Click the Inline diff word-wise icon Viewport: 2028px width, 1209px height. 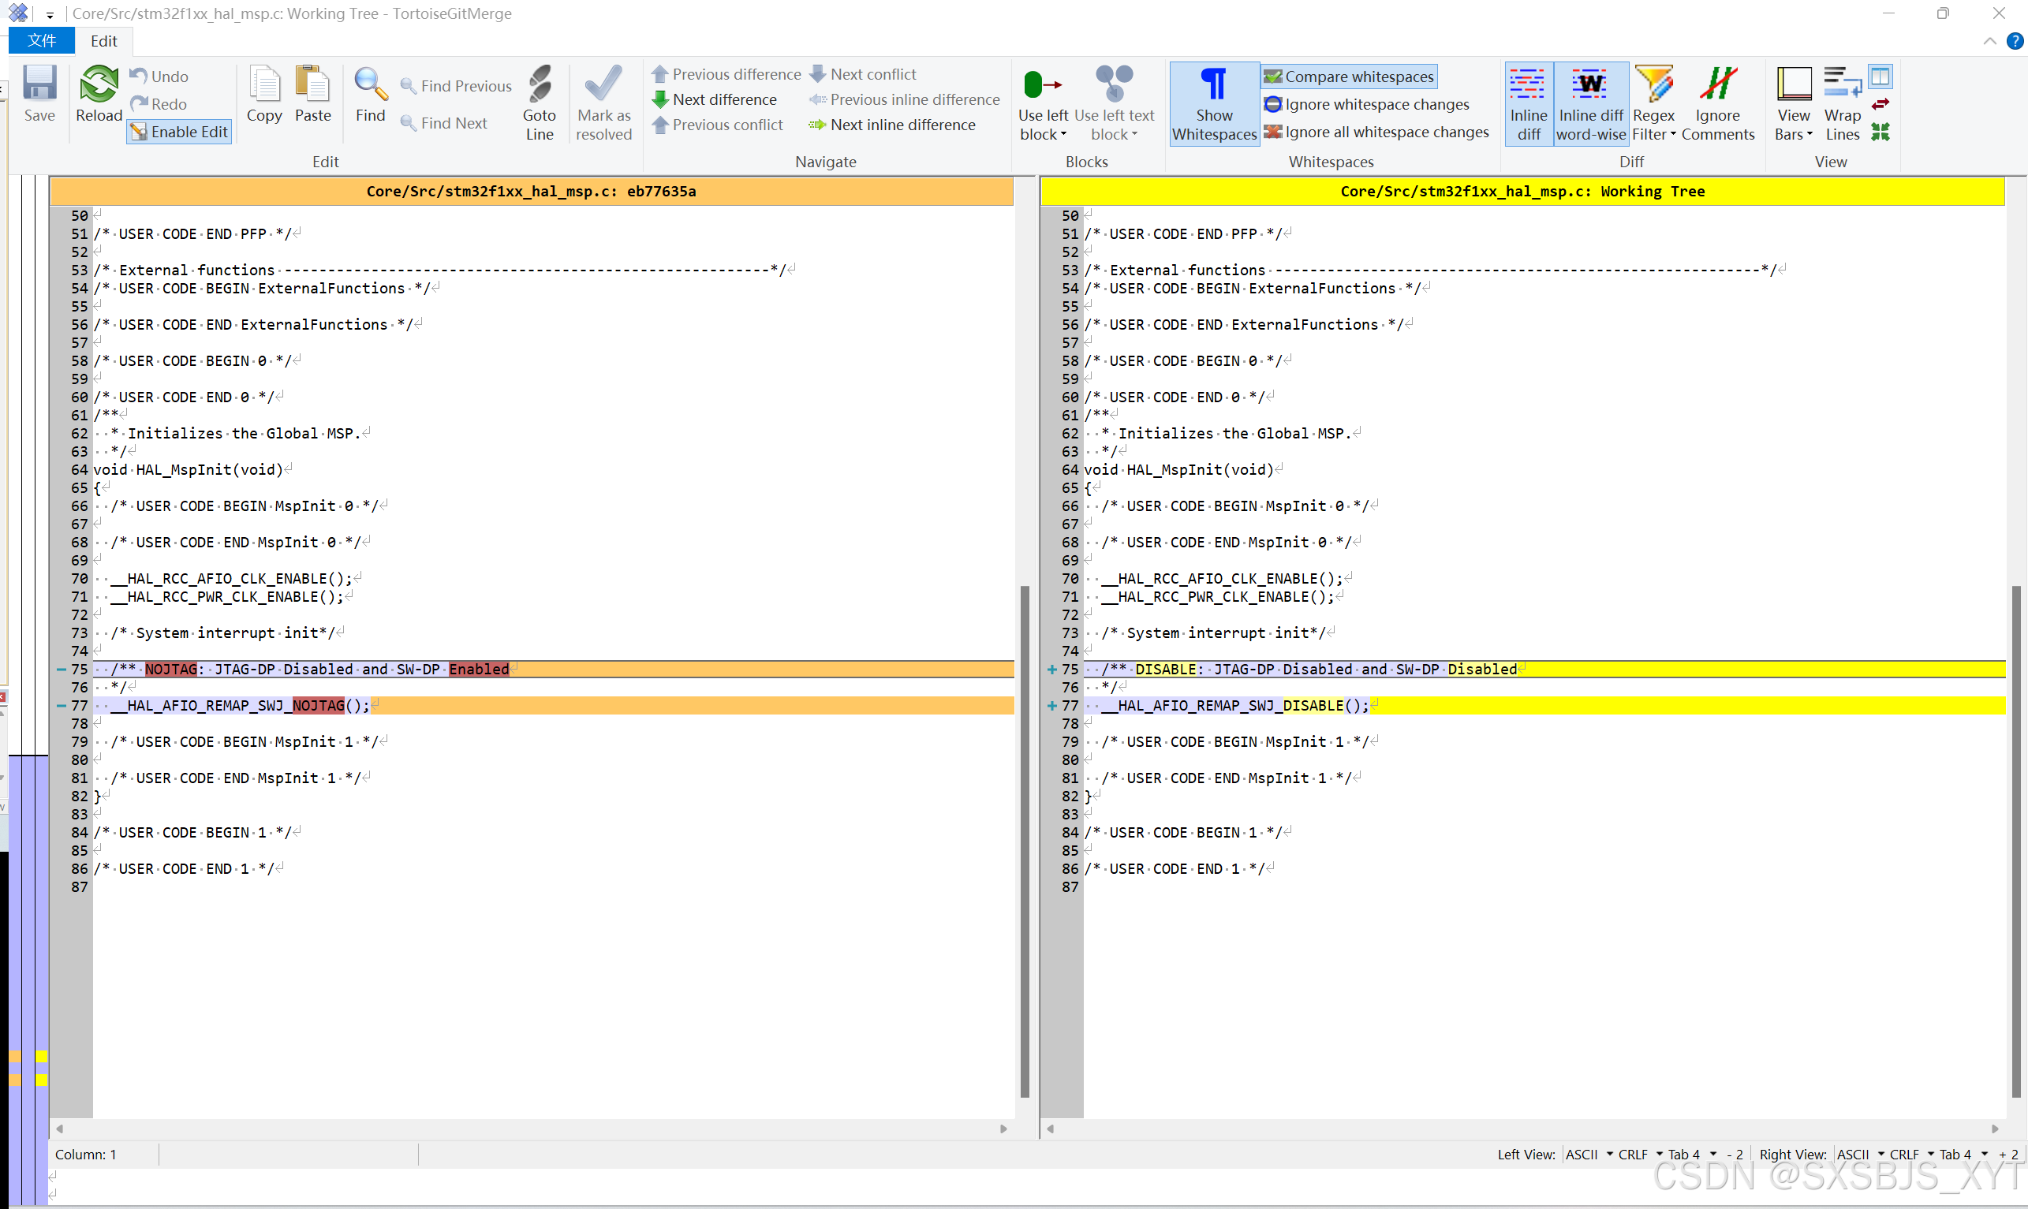(x=1589, y=84)
